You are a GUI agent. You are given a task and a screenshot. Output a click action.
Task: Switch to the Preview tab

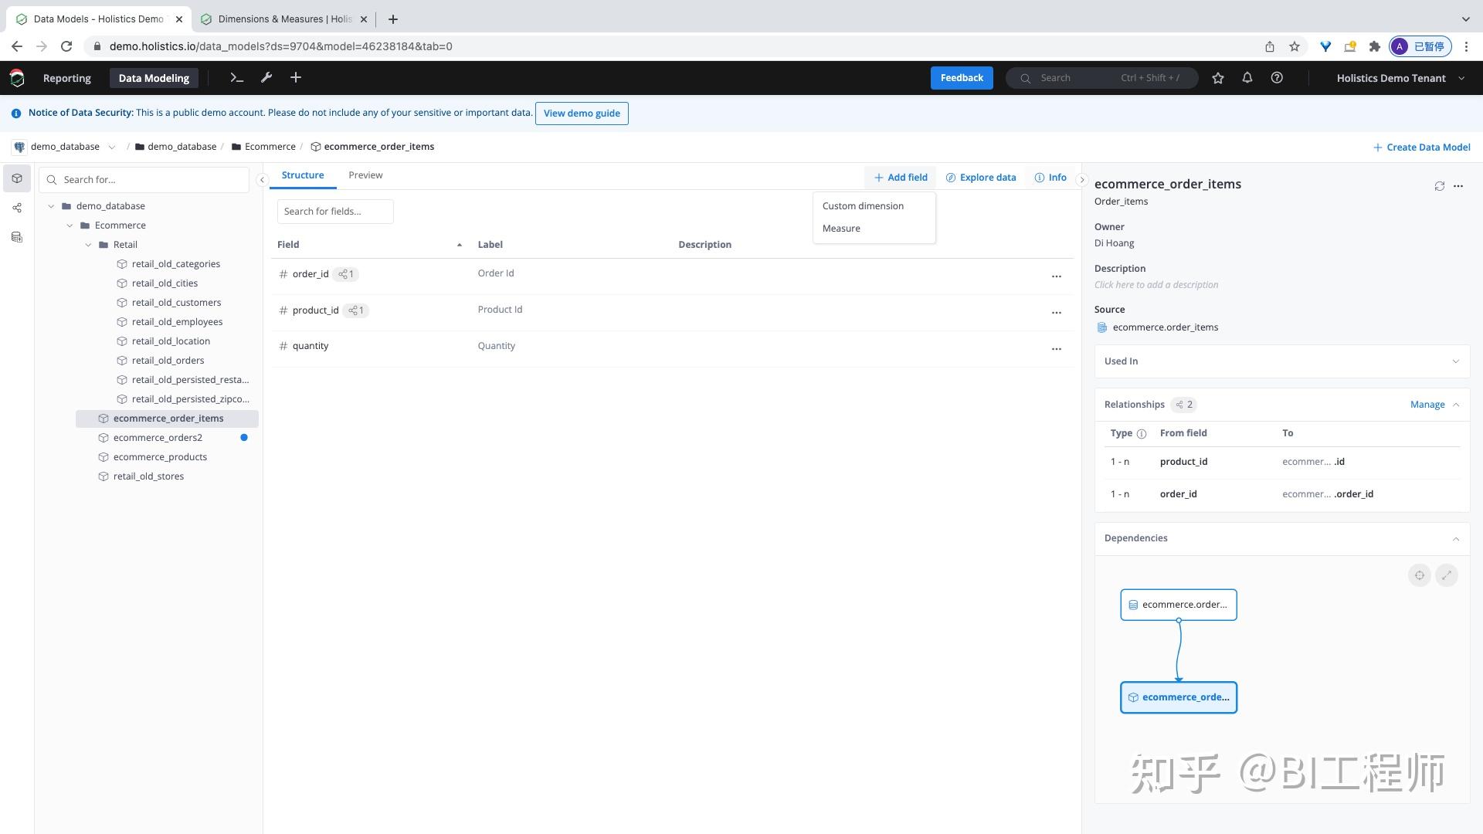[365, 175]
